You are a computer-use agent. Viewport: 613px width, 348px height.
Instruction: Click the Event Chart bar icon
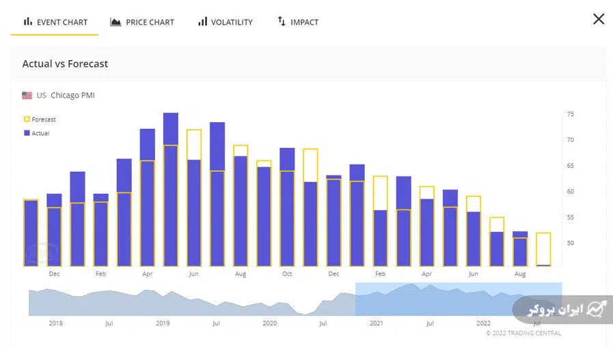tap(28, 22)
